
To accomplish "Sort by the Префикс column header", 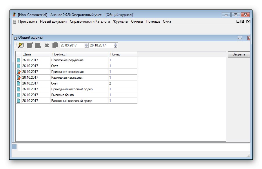I will 79,54.
